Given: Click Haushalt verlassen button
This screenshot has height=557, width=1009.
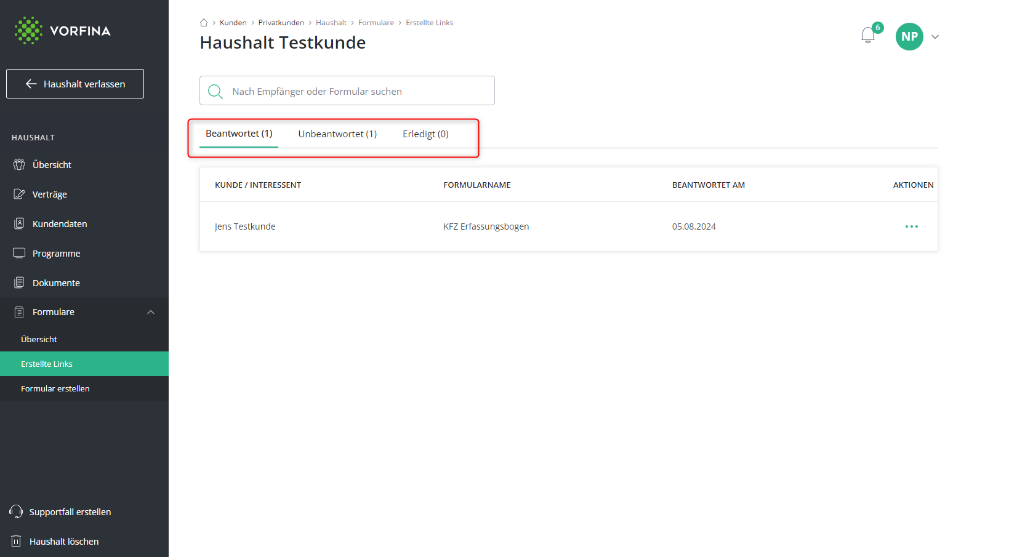Looking at the screenshot, I should point(75,84).
